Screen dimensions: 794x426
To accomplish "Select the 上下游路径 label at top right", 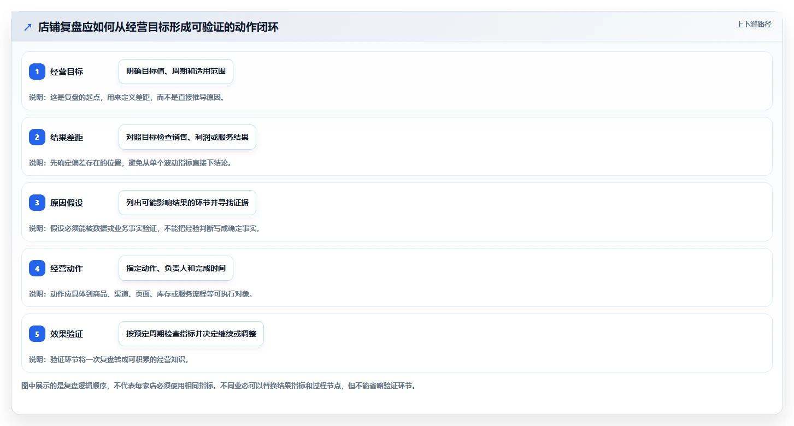I will (x=754, y=24).
